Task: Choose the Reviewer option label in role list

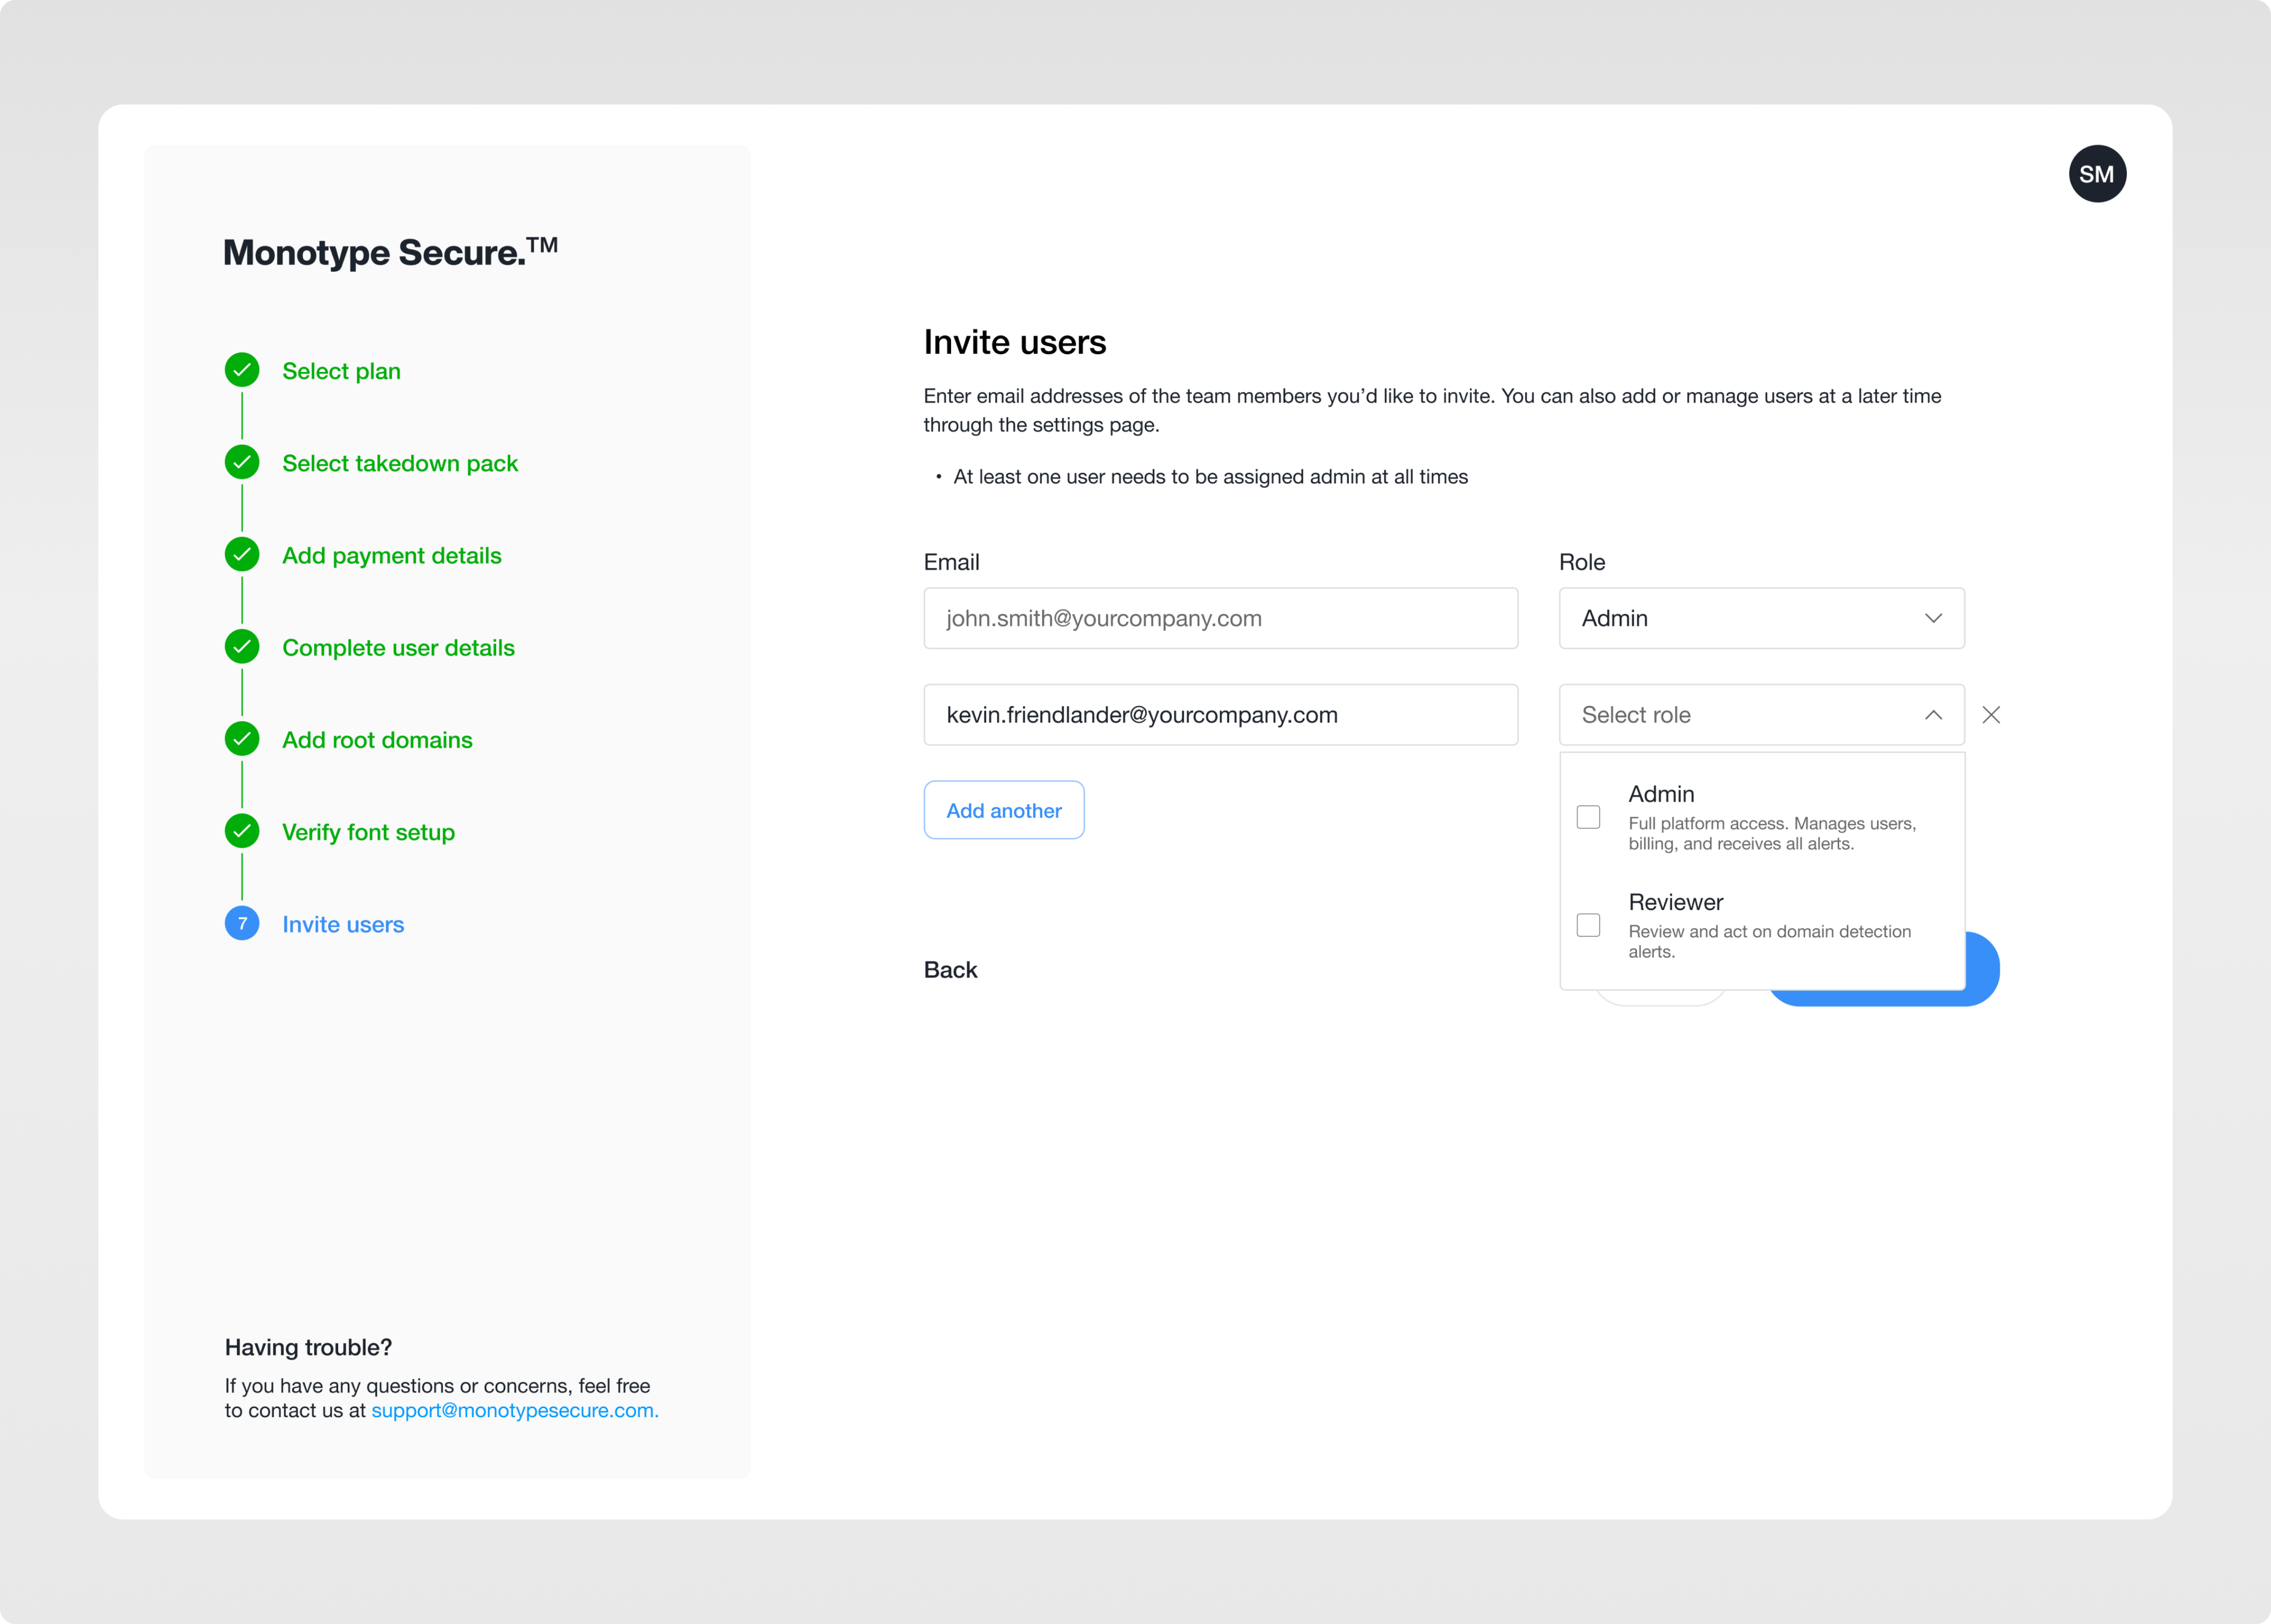Action: tap(1676, 902)
